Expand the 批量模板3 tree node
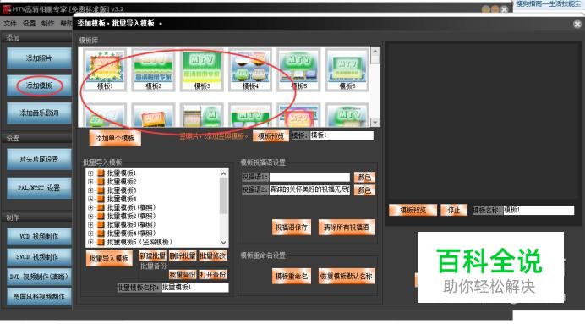This screenshot has height=324, width=585. point(90,190)
